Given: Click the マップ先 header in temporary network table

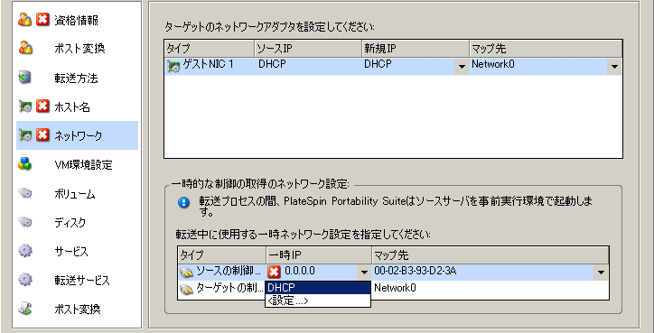Looking at the screenshot, I should click(x=490, y=254).
